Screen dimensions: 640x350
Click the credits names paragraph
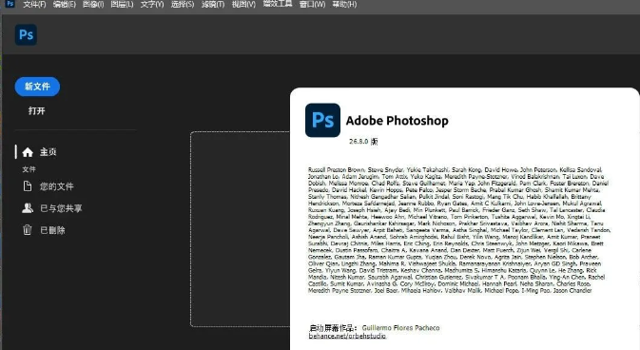(x=459, y=230)
